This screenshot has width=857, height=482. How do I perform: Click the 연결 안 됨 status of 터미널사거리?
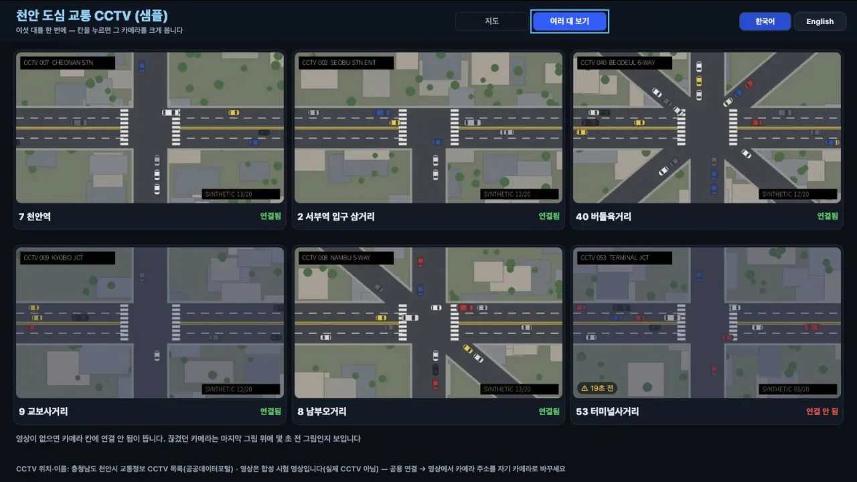[x=822, y=412]
